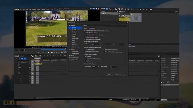
Task: Open the Batch Capture deck control dropdown
Action: tap(113, 67)
